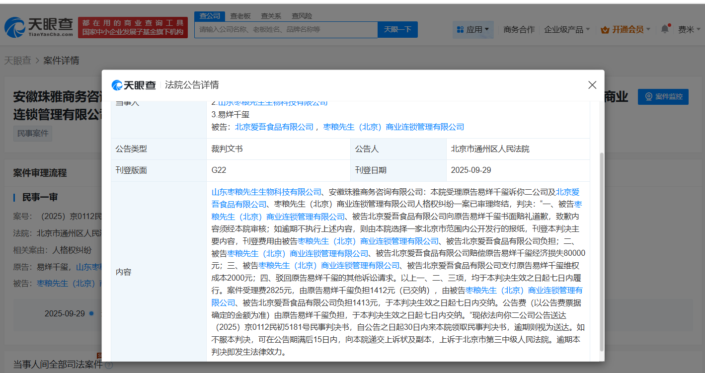Open the 开通会员 dropdown arrow
Viewport: 705px width, 373px height.
click(x=648, y=30)
